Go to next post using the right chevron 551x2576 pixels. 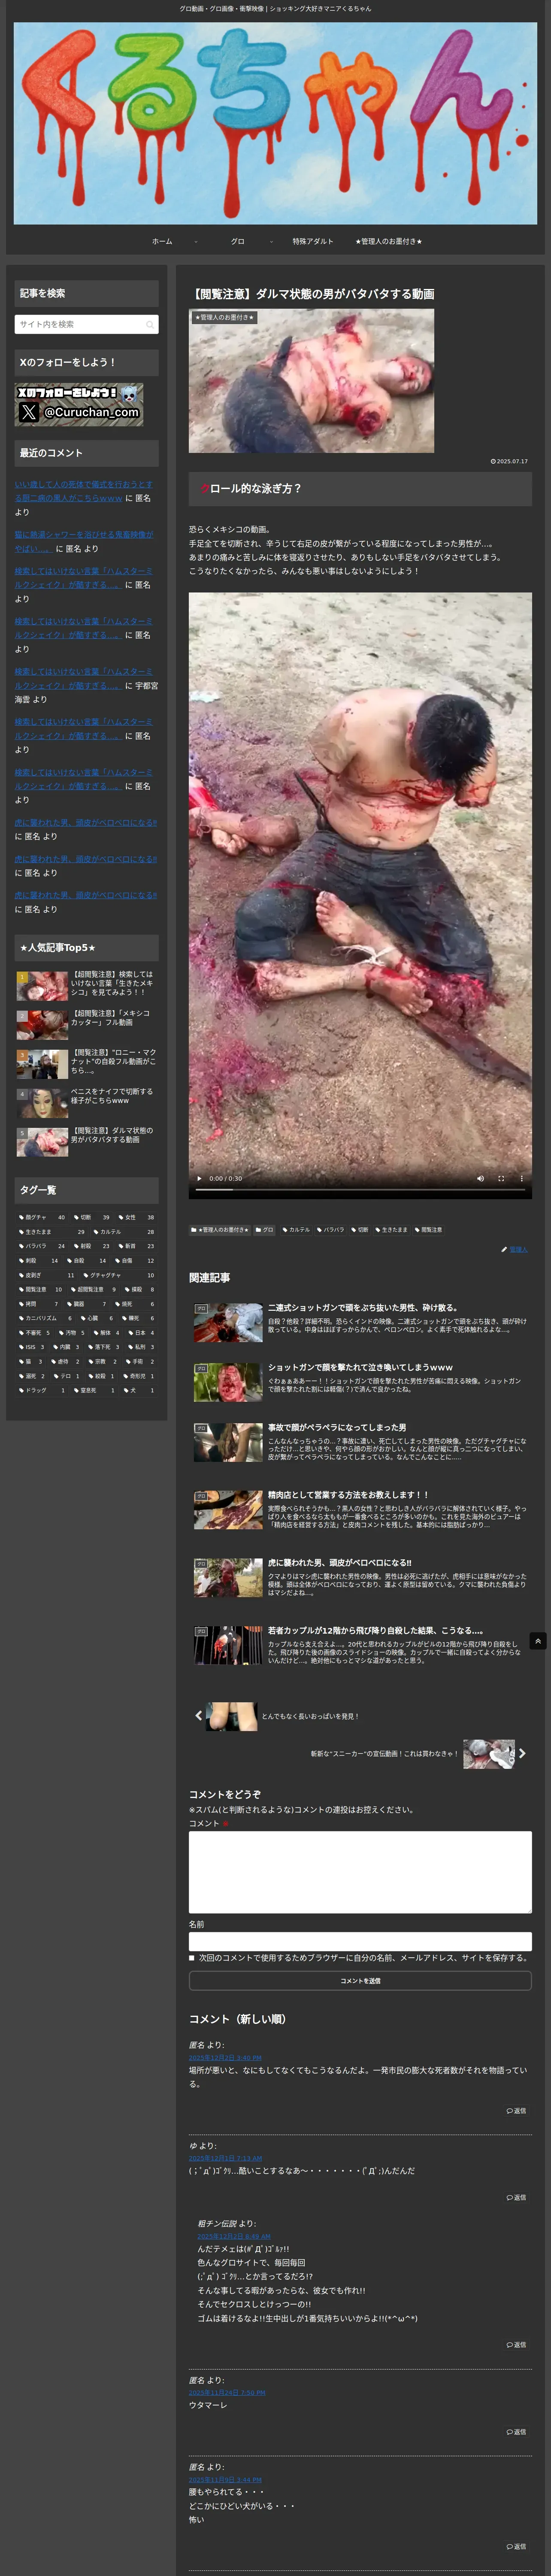(522, 1753)
